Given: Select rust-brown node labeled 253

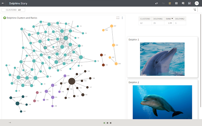Looking at the screenshot, I should coord(103,65).
